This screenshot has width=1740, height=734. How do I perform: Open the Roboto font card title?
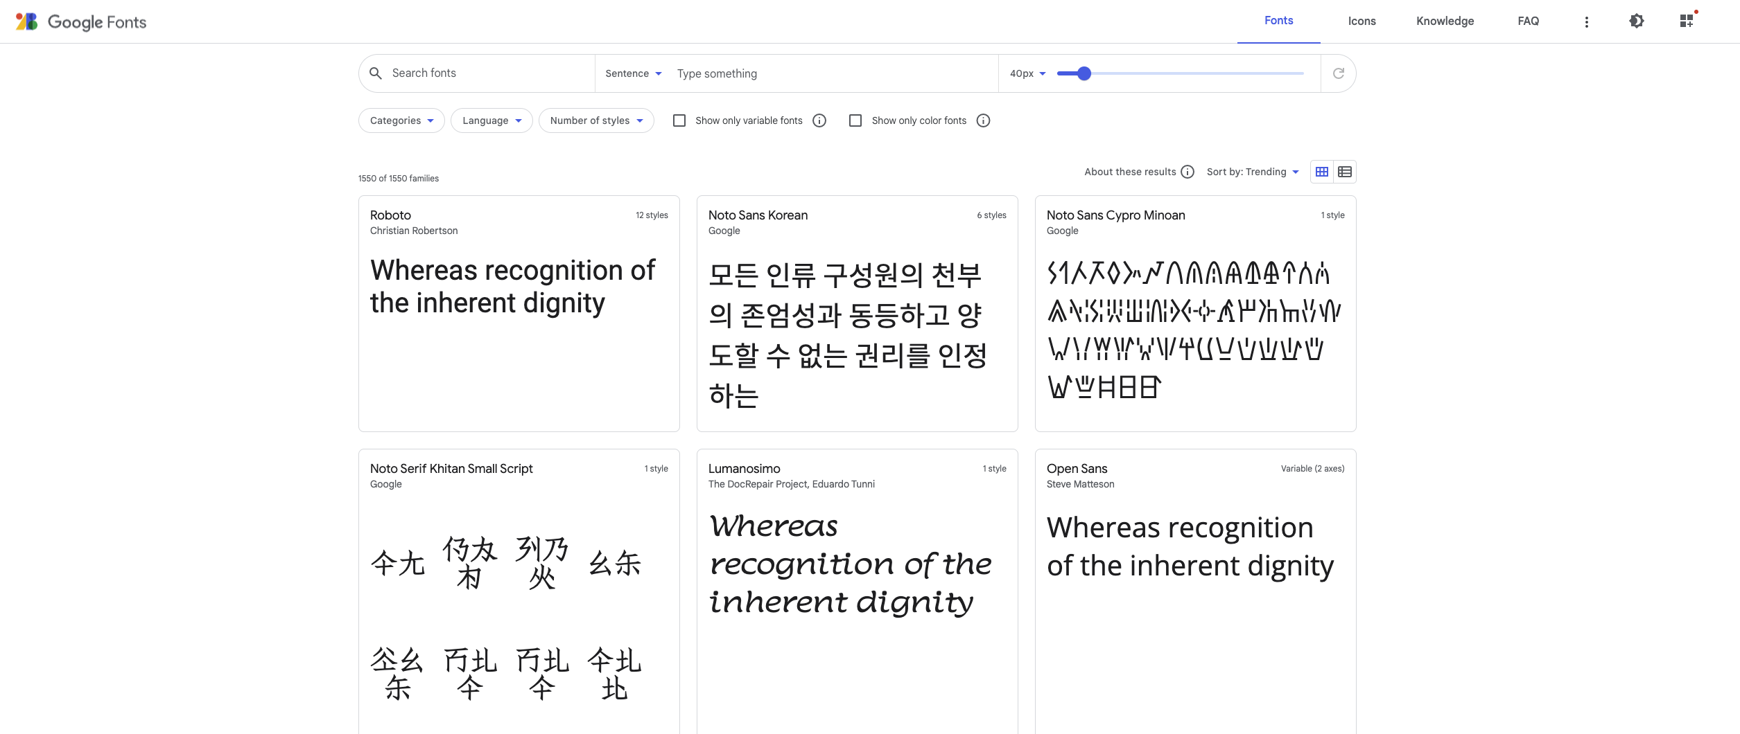point(390,215)
